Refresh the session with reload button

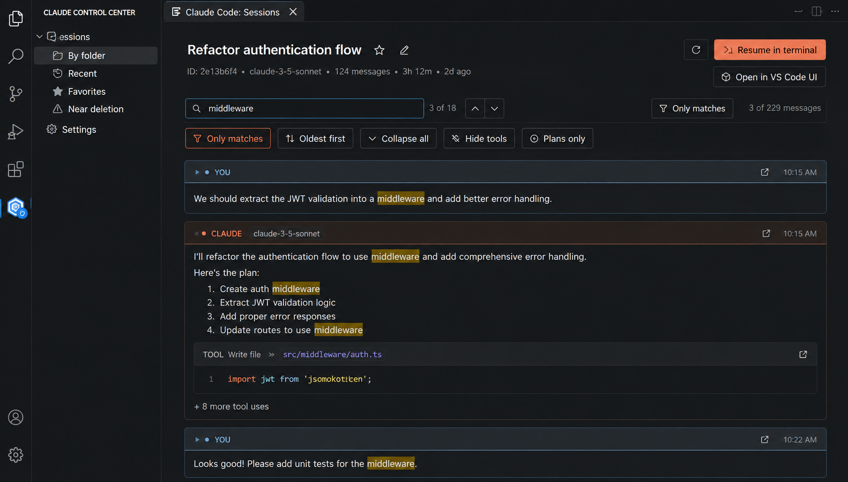696,49
